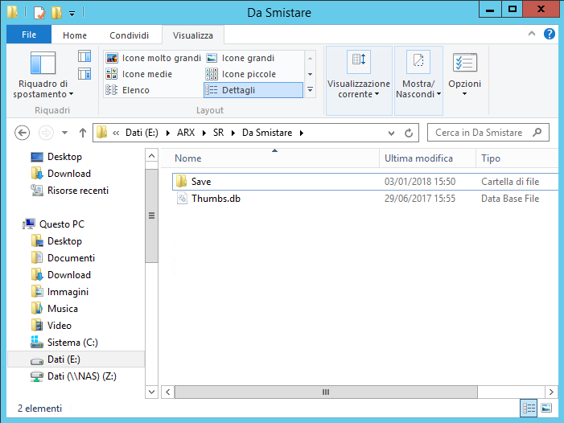Switch to details view in status bar
Image resolution: width=564 pixels, height=423 pixels.
pyautogui.click(x=529, y=409)
